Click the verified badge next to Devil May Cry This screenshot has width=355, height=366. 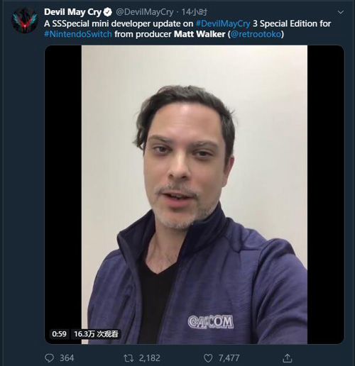pyautogui.click(x=108, y=12)
